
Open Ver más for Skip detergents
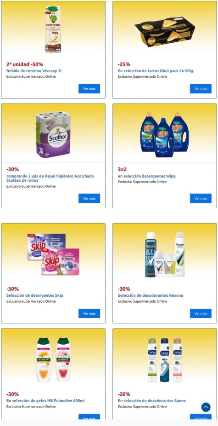89,313
